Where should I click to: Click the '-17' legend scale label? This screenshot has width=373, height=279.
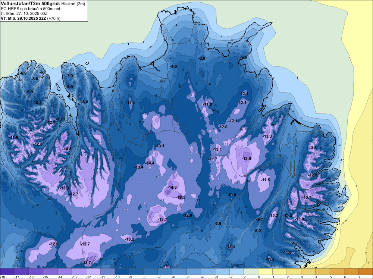click(x=17, y=277)
